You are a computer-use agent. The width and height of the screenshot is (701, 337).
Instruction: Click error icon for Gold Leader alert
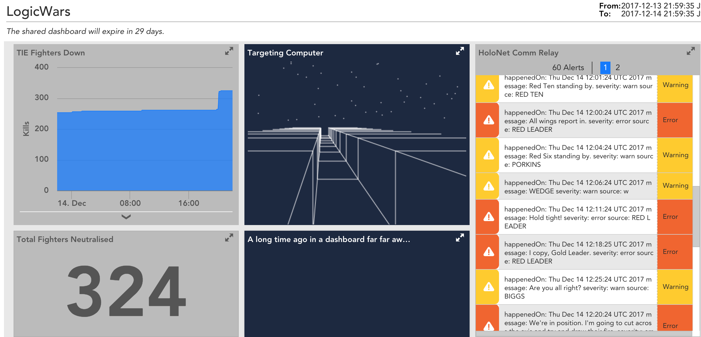point(489,252)
